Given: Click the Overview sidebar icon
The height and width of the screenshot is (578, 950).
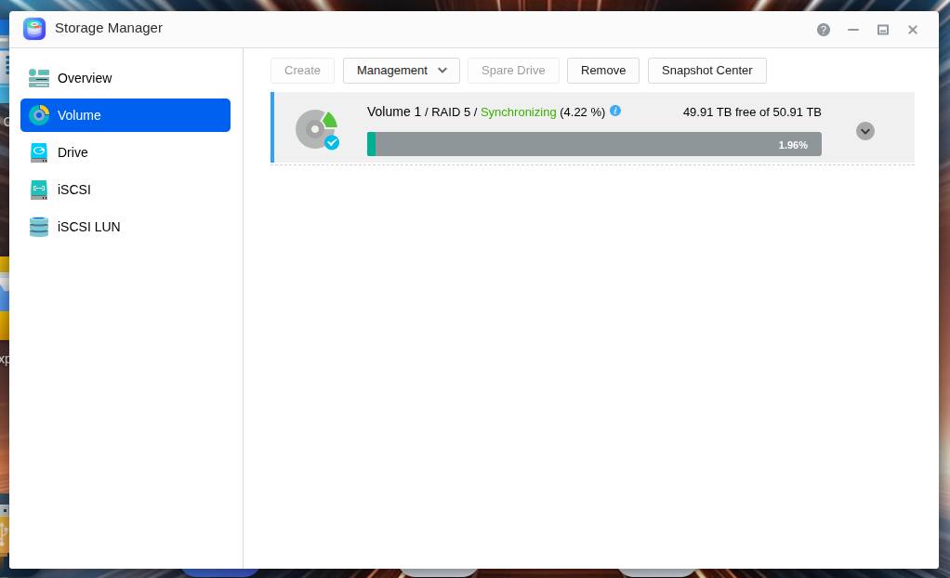Looking at the screenshot, I should coord(39,78).
